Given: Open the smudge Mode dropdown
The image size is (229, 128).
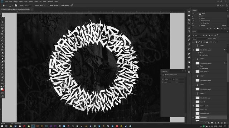Looking at the screenshot, I should tap(28, 6).
